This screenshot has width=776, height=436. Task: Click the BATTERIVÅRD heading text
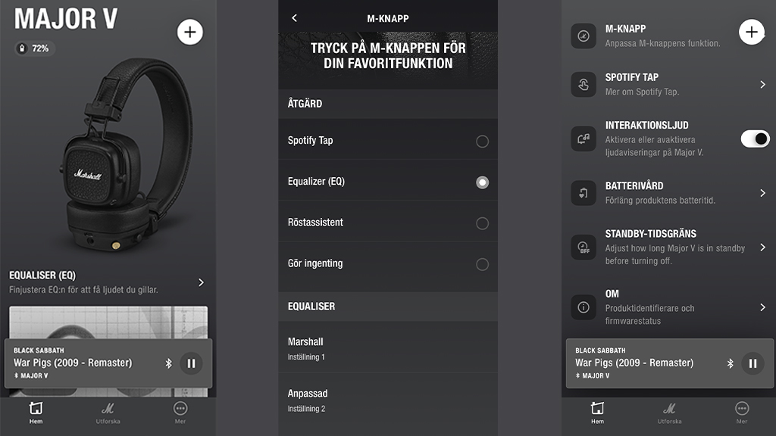(634, 185)
